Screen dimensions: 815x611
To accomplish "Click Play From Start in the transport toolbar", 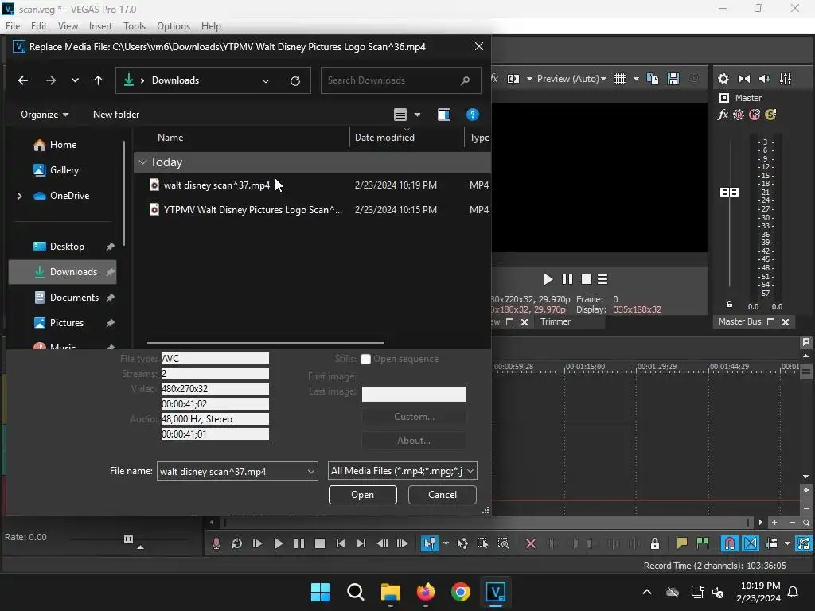I will click(x=257, y=543).
